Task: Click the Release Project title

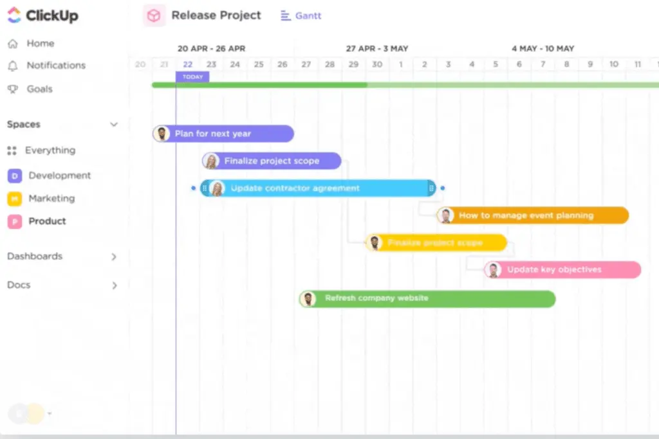Action: [216, 15]
